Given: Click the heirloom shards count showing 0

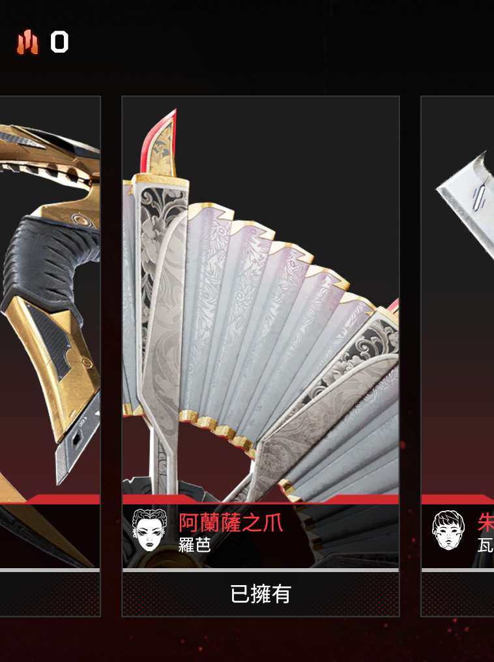Looking at the screenshot, I should [59, 42].
